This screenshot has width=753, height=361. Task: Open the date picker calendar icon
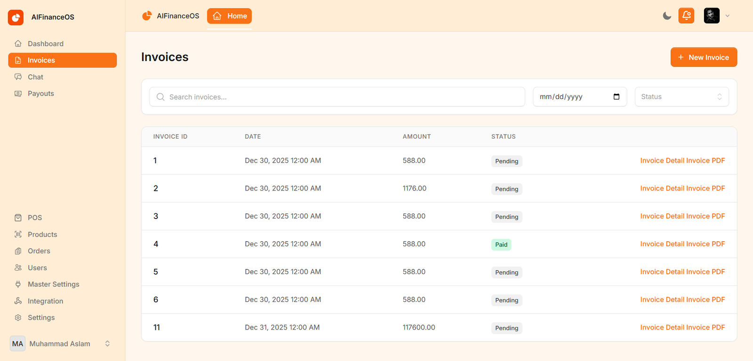(617, 97)
